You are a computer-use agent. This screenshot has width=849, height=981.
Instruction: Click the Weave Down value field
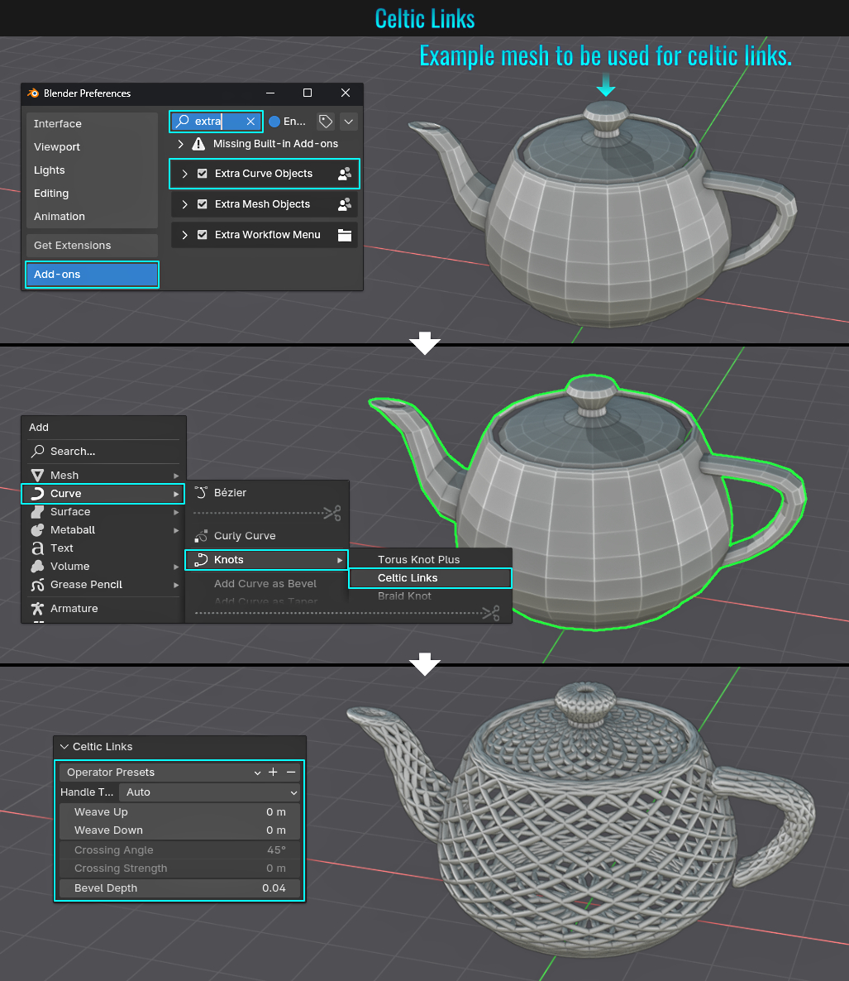180,830
